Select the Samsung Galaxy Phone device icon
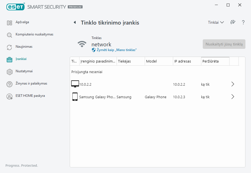The height and width of the screenshot is (173, 251). [75, 97]
